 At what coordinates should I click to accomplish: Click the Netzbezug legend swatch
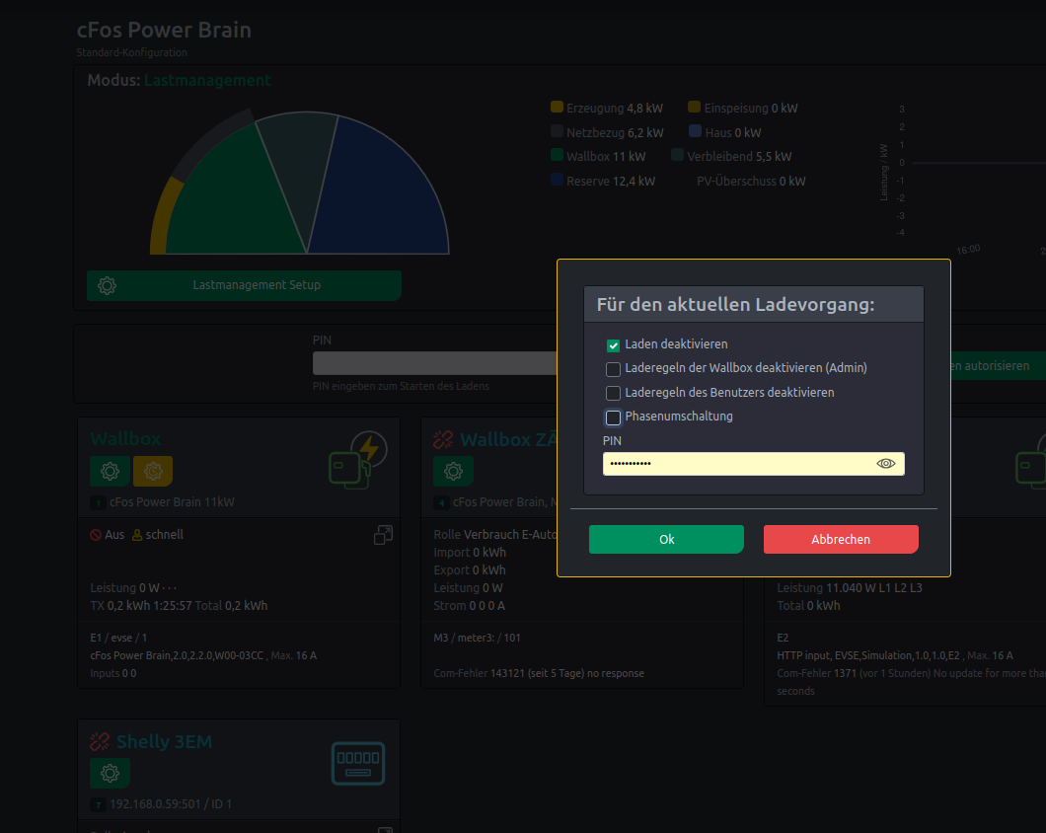pos(557,131)
